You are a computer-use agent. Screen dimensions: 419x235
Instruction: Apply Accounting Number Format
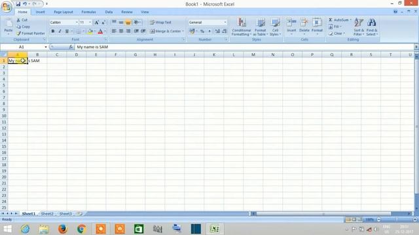192,31
